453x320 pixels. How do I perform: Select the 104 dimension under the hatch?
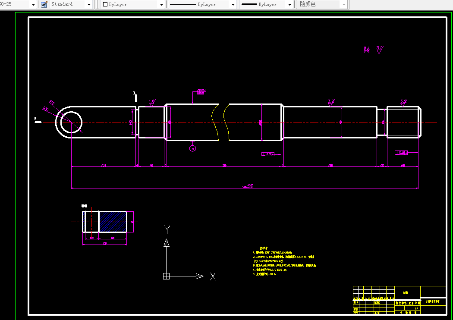113,238
